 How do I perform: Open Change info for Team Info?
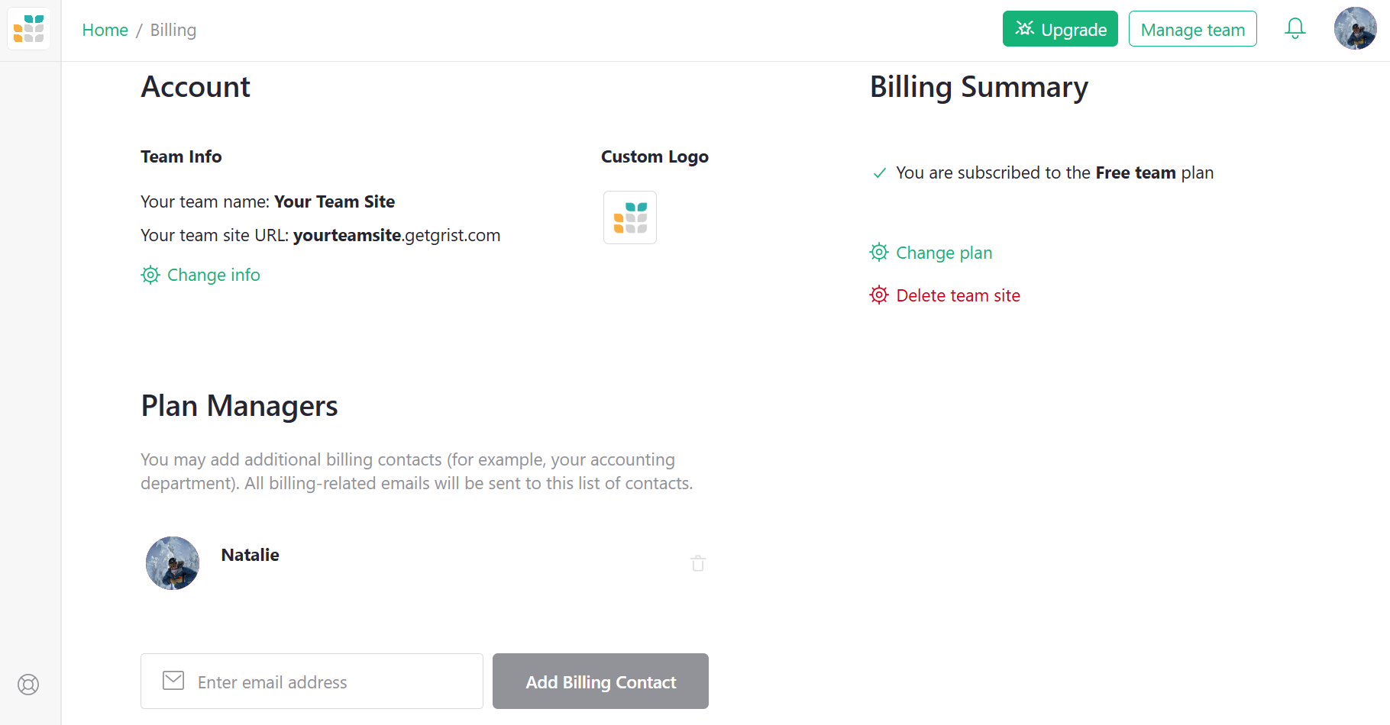pos(214,275)
